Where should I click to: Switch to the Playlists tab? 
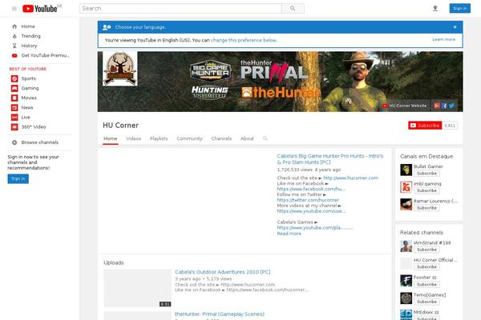pyautogui.click(x=159, y=138)
